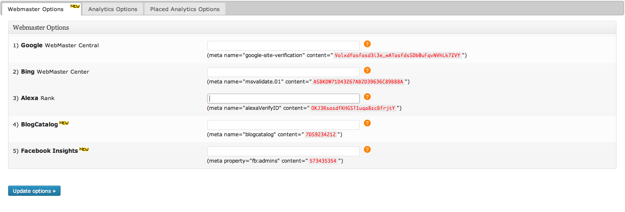Click the NEW badge next to BlogCatalog
Viewport: 625px width, 212px height.
coord(64,123)
